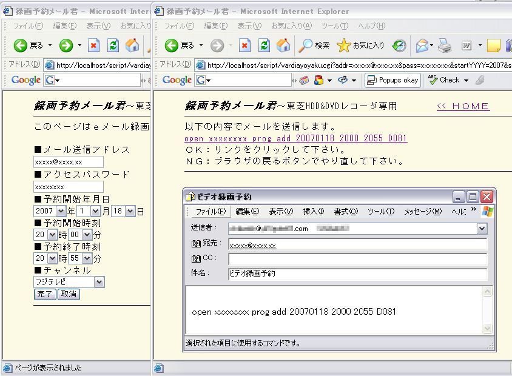
Task: Click the Refresh icon in the right browser toolbar
Action: point(264,45)
